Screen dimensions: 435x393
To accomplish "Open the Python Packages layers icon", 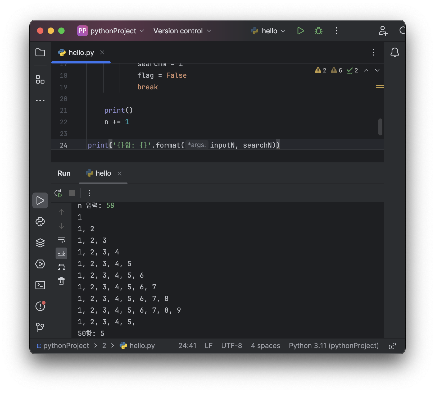I will click(40, 243).
